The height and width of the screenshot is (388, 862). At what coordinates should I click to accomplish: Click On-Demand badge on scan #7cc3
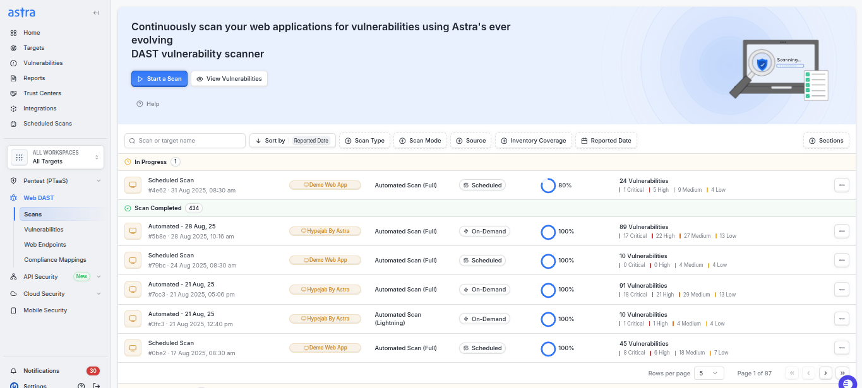click(x=484, y=290)
